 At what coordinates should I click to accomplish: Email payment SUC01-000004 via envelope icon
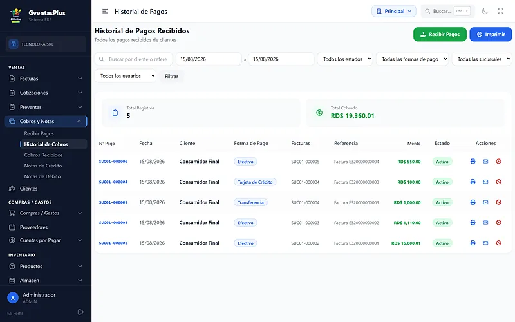[485, 182]
